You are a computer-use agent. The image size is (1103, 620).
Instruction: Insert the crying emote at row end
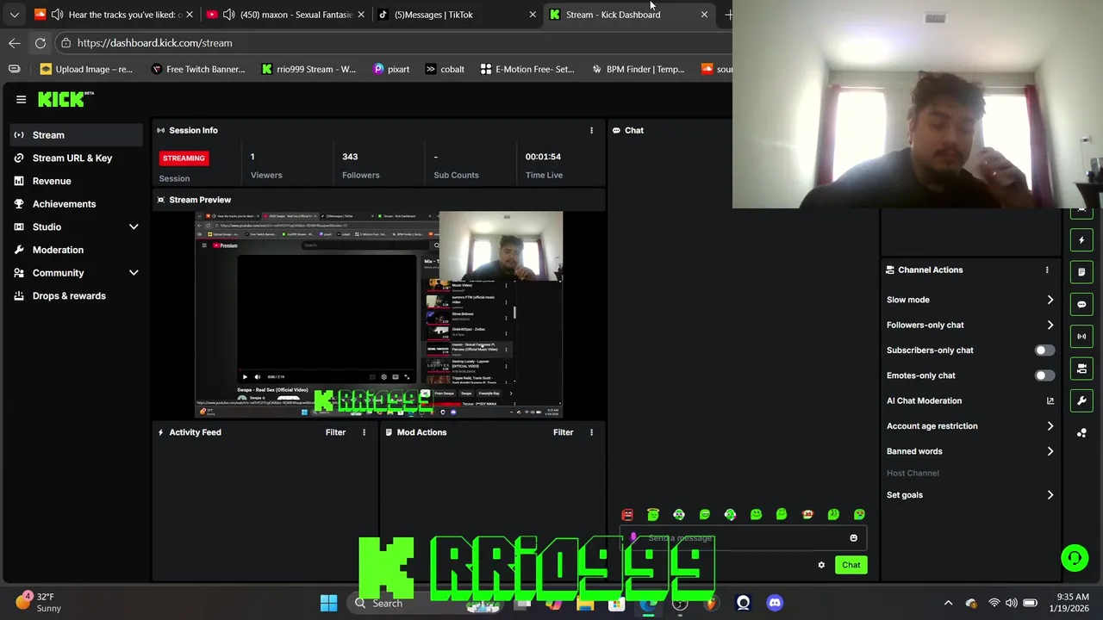(x=859, y=515)
